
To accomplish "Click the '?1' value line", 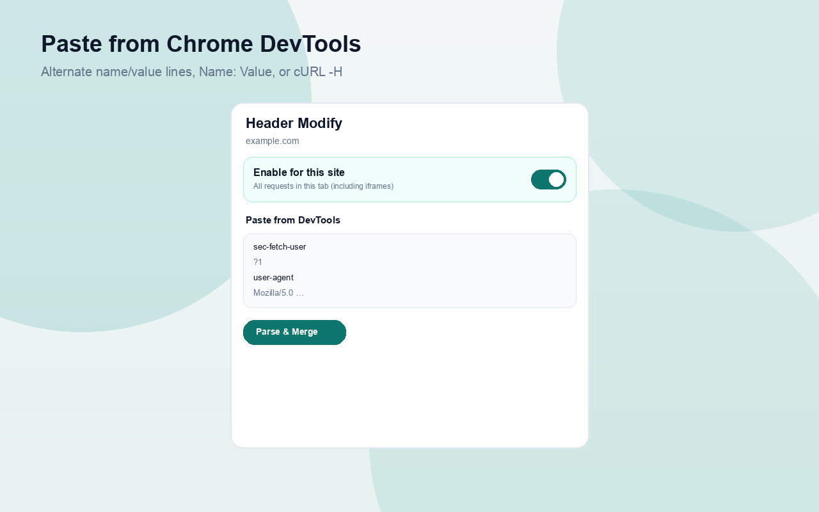I will 258,262.
